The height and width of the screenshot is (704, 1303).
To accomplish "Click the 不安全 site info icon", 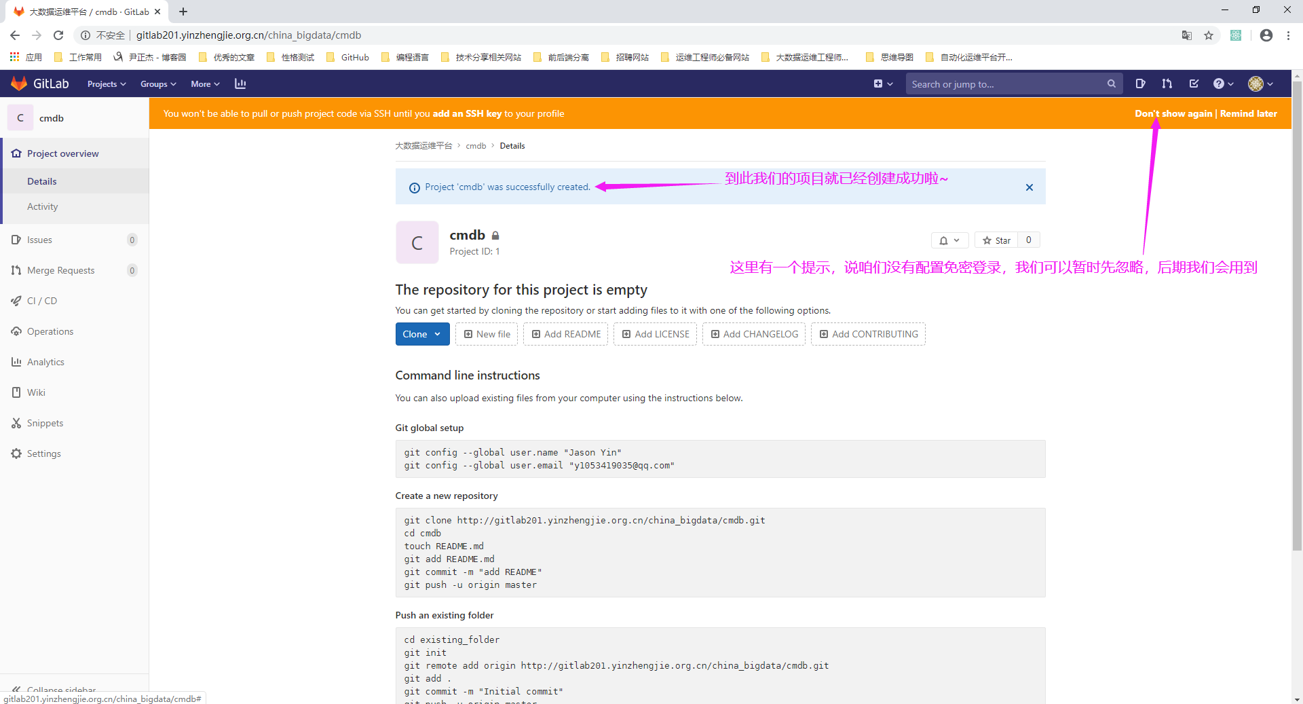I will [86, 35].
